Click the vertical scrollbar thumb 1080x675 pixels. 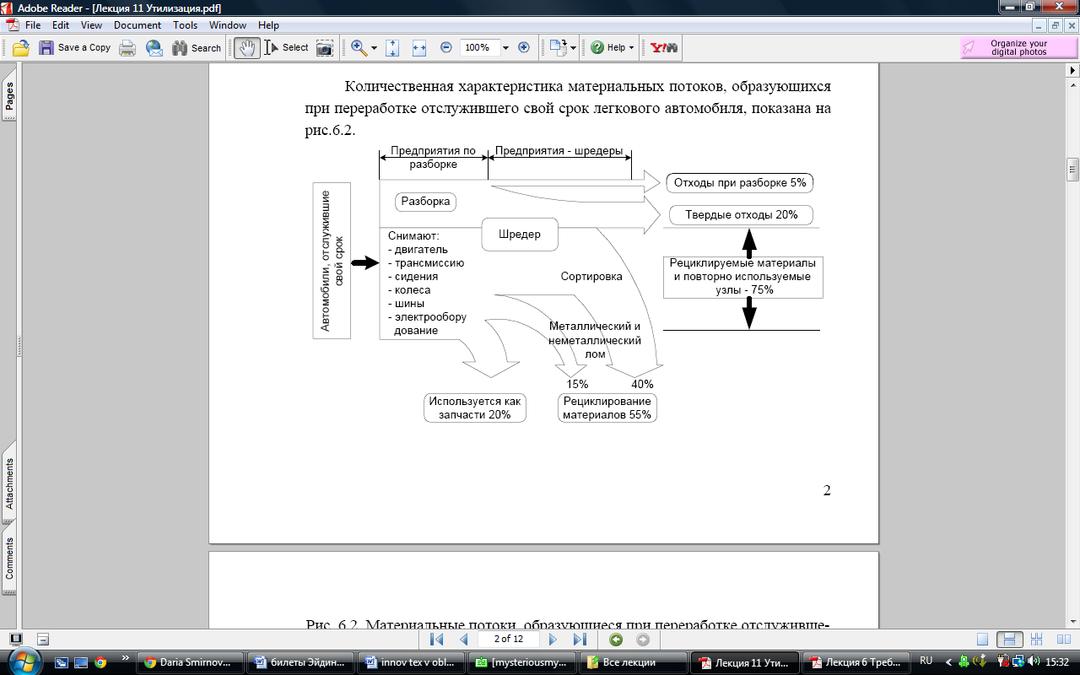1072,169
